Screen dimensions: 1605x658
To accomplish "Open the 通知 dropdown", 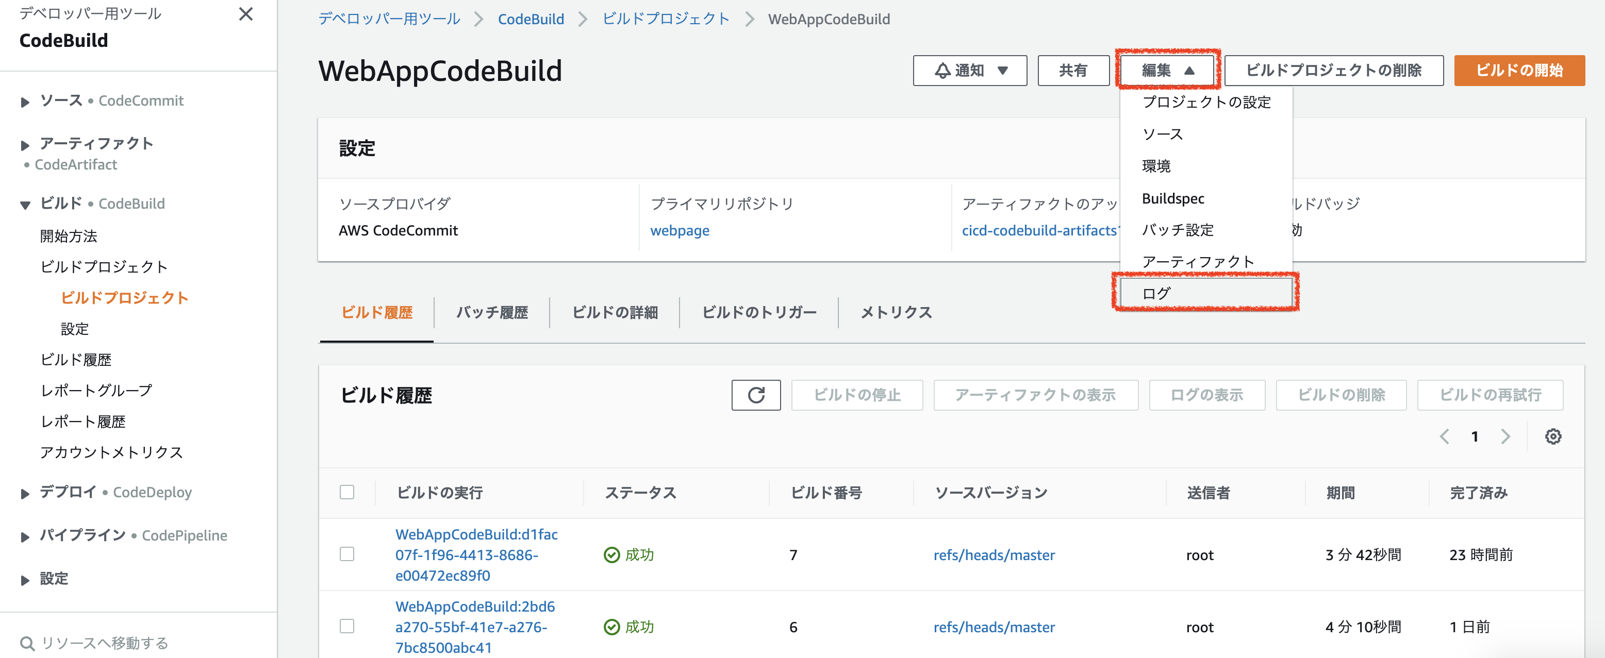I will pyautogui.click(x=969, y=71).
